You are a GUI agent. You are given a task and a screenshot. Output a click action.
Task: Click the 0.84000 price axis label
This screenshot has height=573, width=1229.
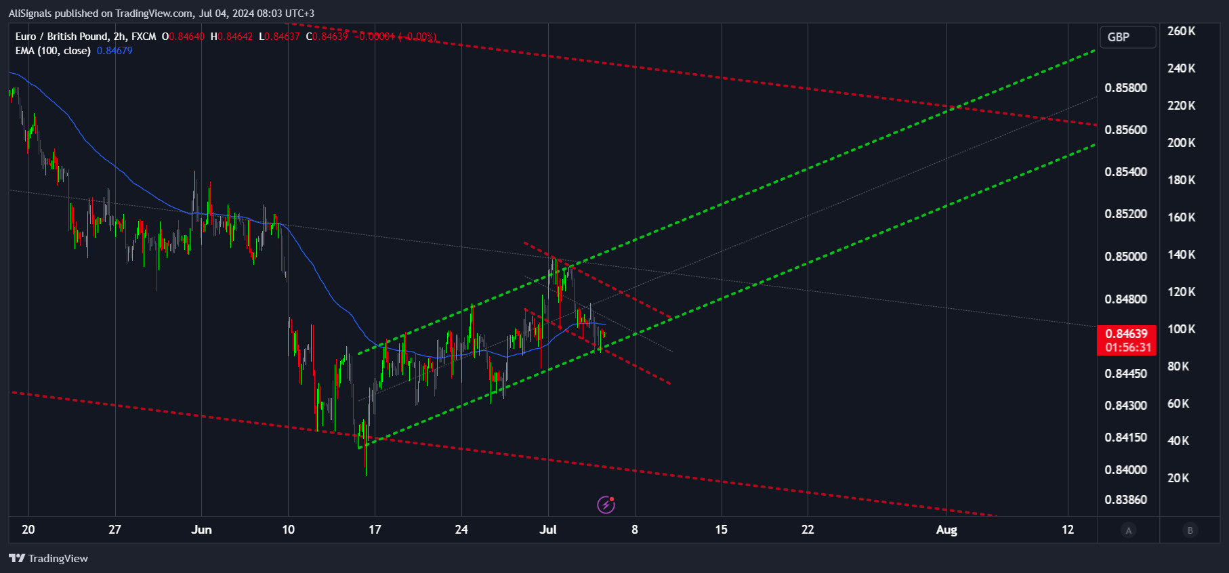pyautogui.click(x=1125, y=470)
